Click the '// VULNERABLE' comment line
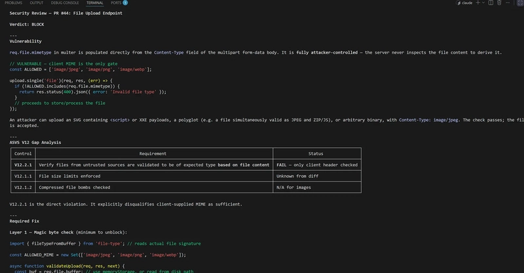 pyautogui.click(x=64, y=64)
